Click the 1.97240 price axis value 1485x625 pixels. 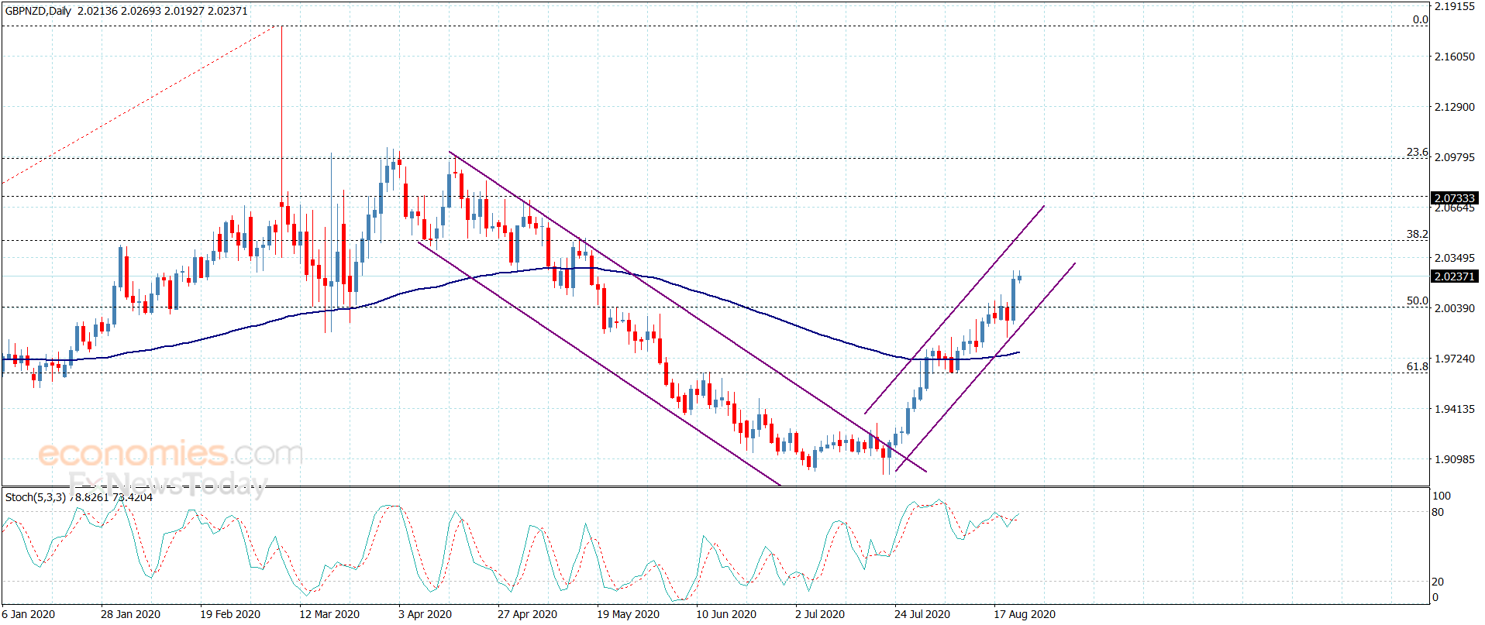click(x=1455, y=359)
